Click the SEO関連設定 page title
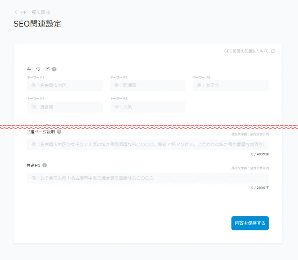The height and width of the screenshot is (260, 298). coord(38,24)
